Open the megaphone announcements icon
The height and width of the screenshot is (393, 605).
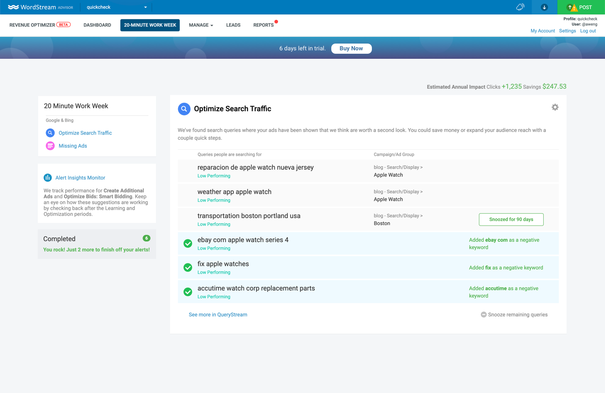pos(520,7)
